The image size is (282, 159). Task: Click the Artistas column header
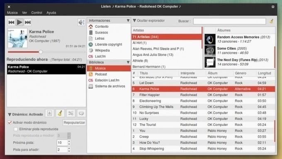pyautogui.click(x=167, y=30)
